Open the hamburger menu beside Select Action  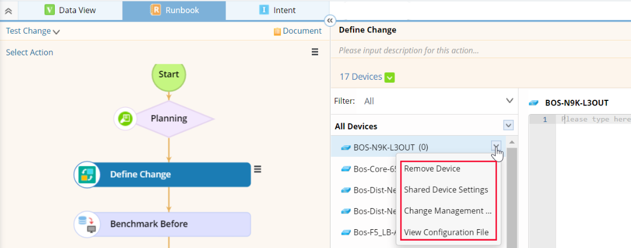pyautogui.click(x=315, y=52)
